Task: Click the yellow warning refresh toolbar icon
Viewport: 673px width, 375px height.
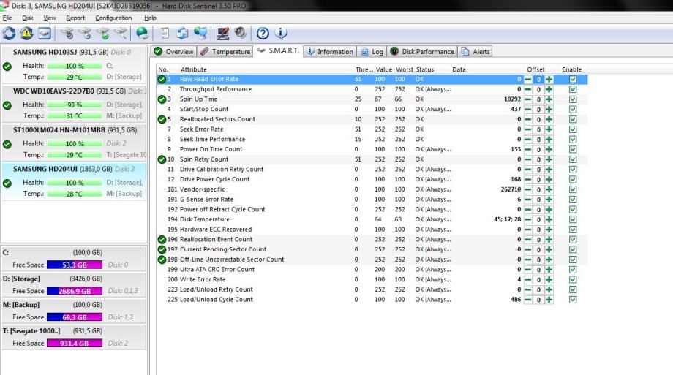Action: click(x=26, y=33)
